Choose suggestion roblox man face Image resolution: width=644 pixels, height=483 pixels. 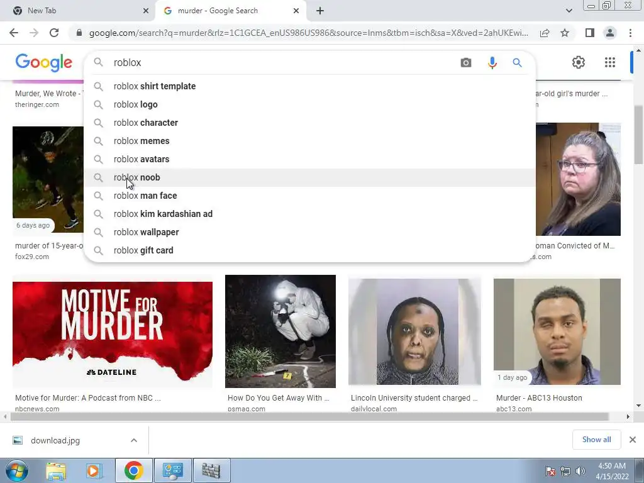click(309, 196)
